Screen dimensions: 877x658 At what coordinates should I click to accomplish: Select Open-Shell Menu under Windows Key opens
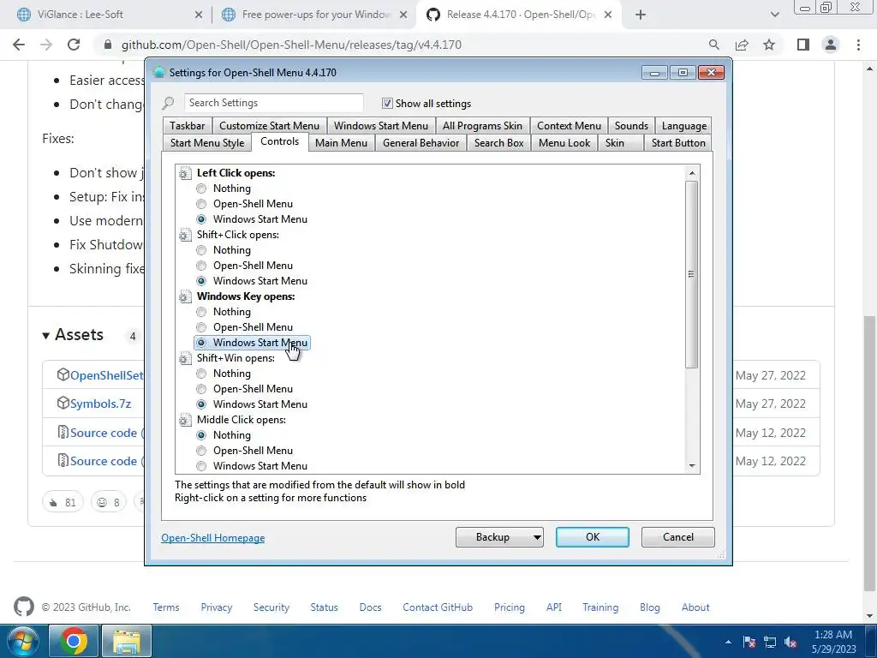[x=201, y=327]
